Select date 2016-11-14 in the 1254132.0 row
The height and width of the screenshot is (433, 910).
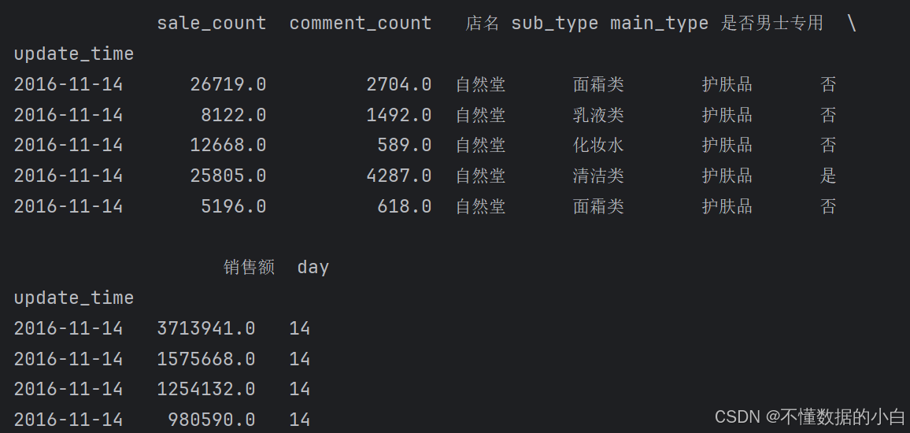[x=68, y=389]
